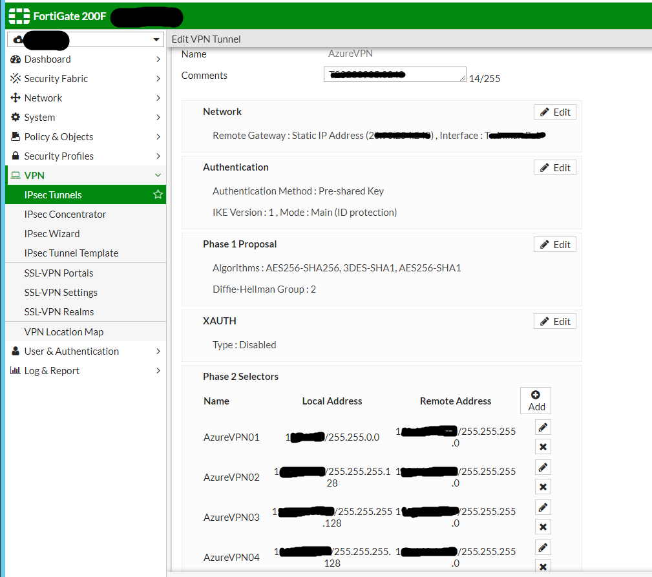This screenshot has height=577, width=652.
Task: Click the Remote Gateway static IP line
Action: pyautogui.click(x=379, y=136)
